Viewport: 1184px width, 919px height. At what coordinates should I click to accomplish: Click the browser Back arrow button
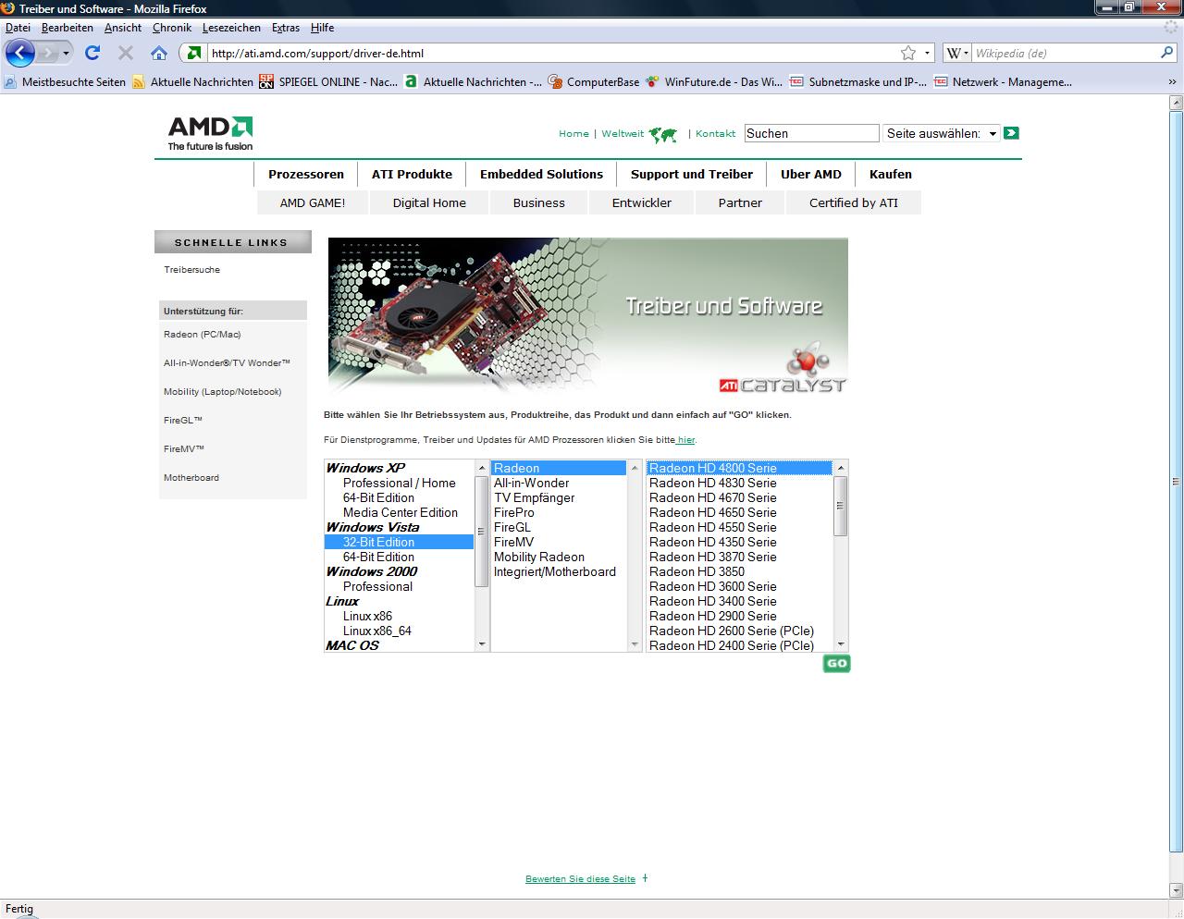(19, 53)
